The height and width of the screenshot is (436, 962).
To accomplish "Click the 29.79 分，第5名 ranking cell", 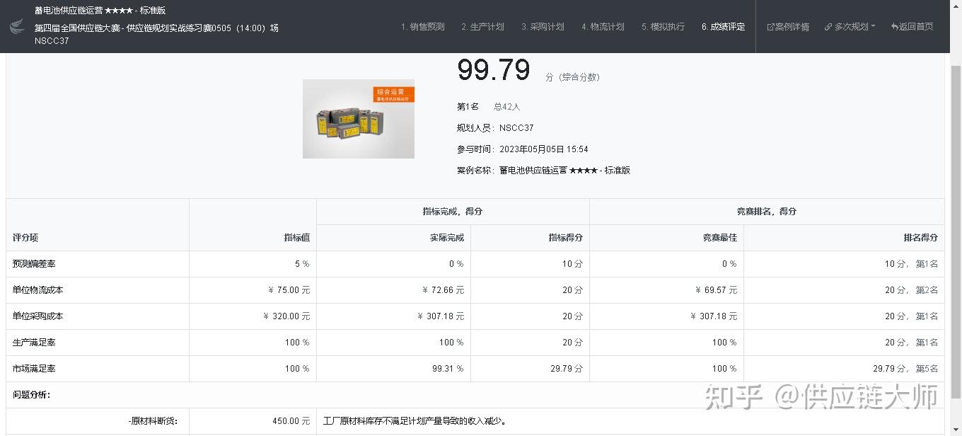I will pyautogui.click(x=905, y=369).
